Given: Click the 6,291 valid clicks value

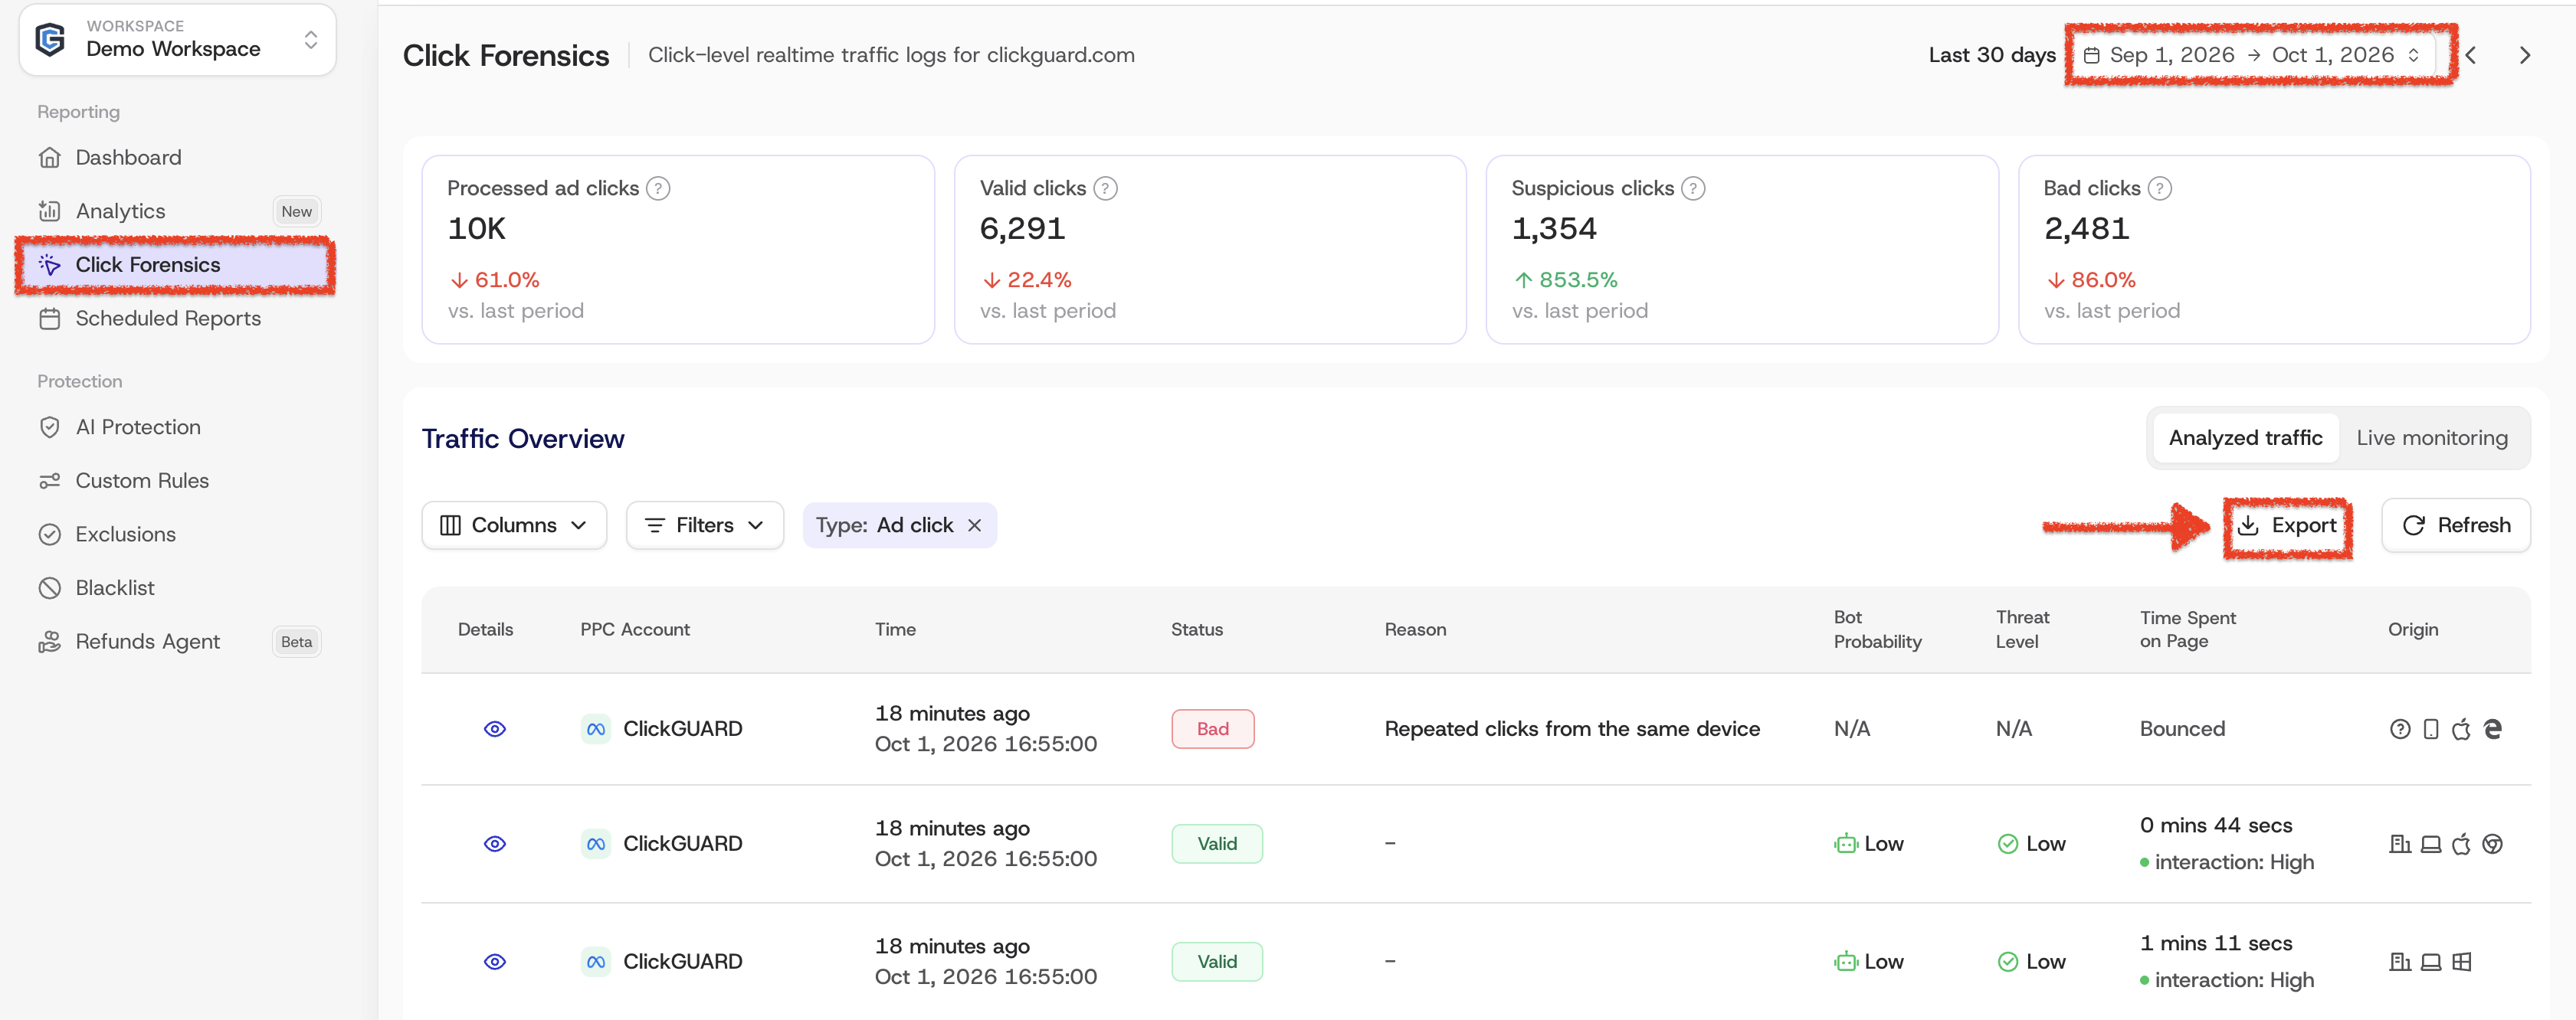Looking at the screenshot, I should click(x=1022, y=229).
